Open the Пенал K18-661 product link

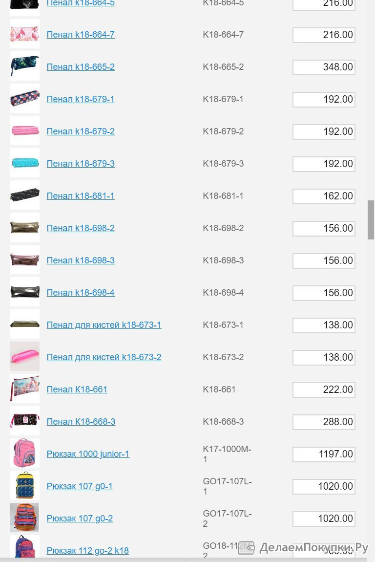[x=77, y=389]
